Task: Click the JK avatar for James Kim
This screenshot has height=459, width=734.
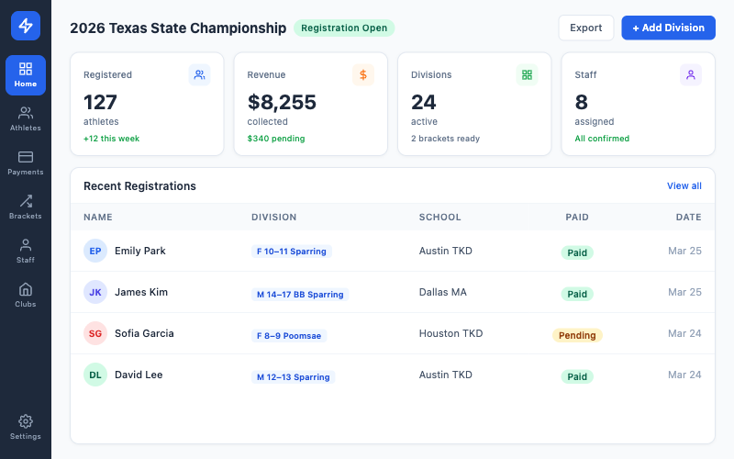Action: coord(95,292)
